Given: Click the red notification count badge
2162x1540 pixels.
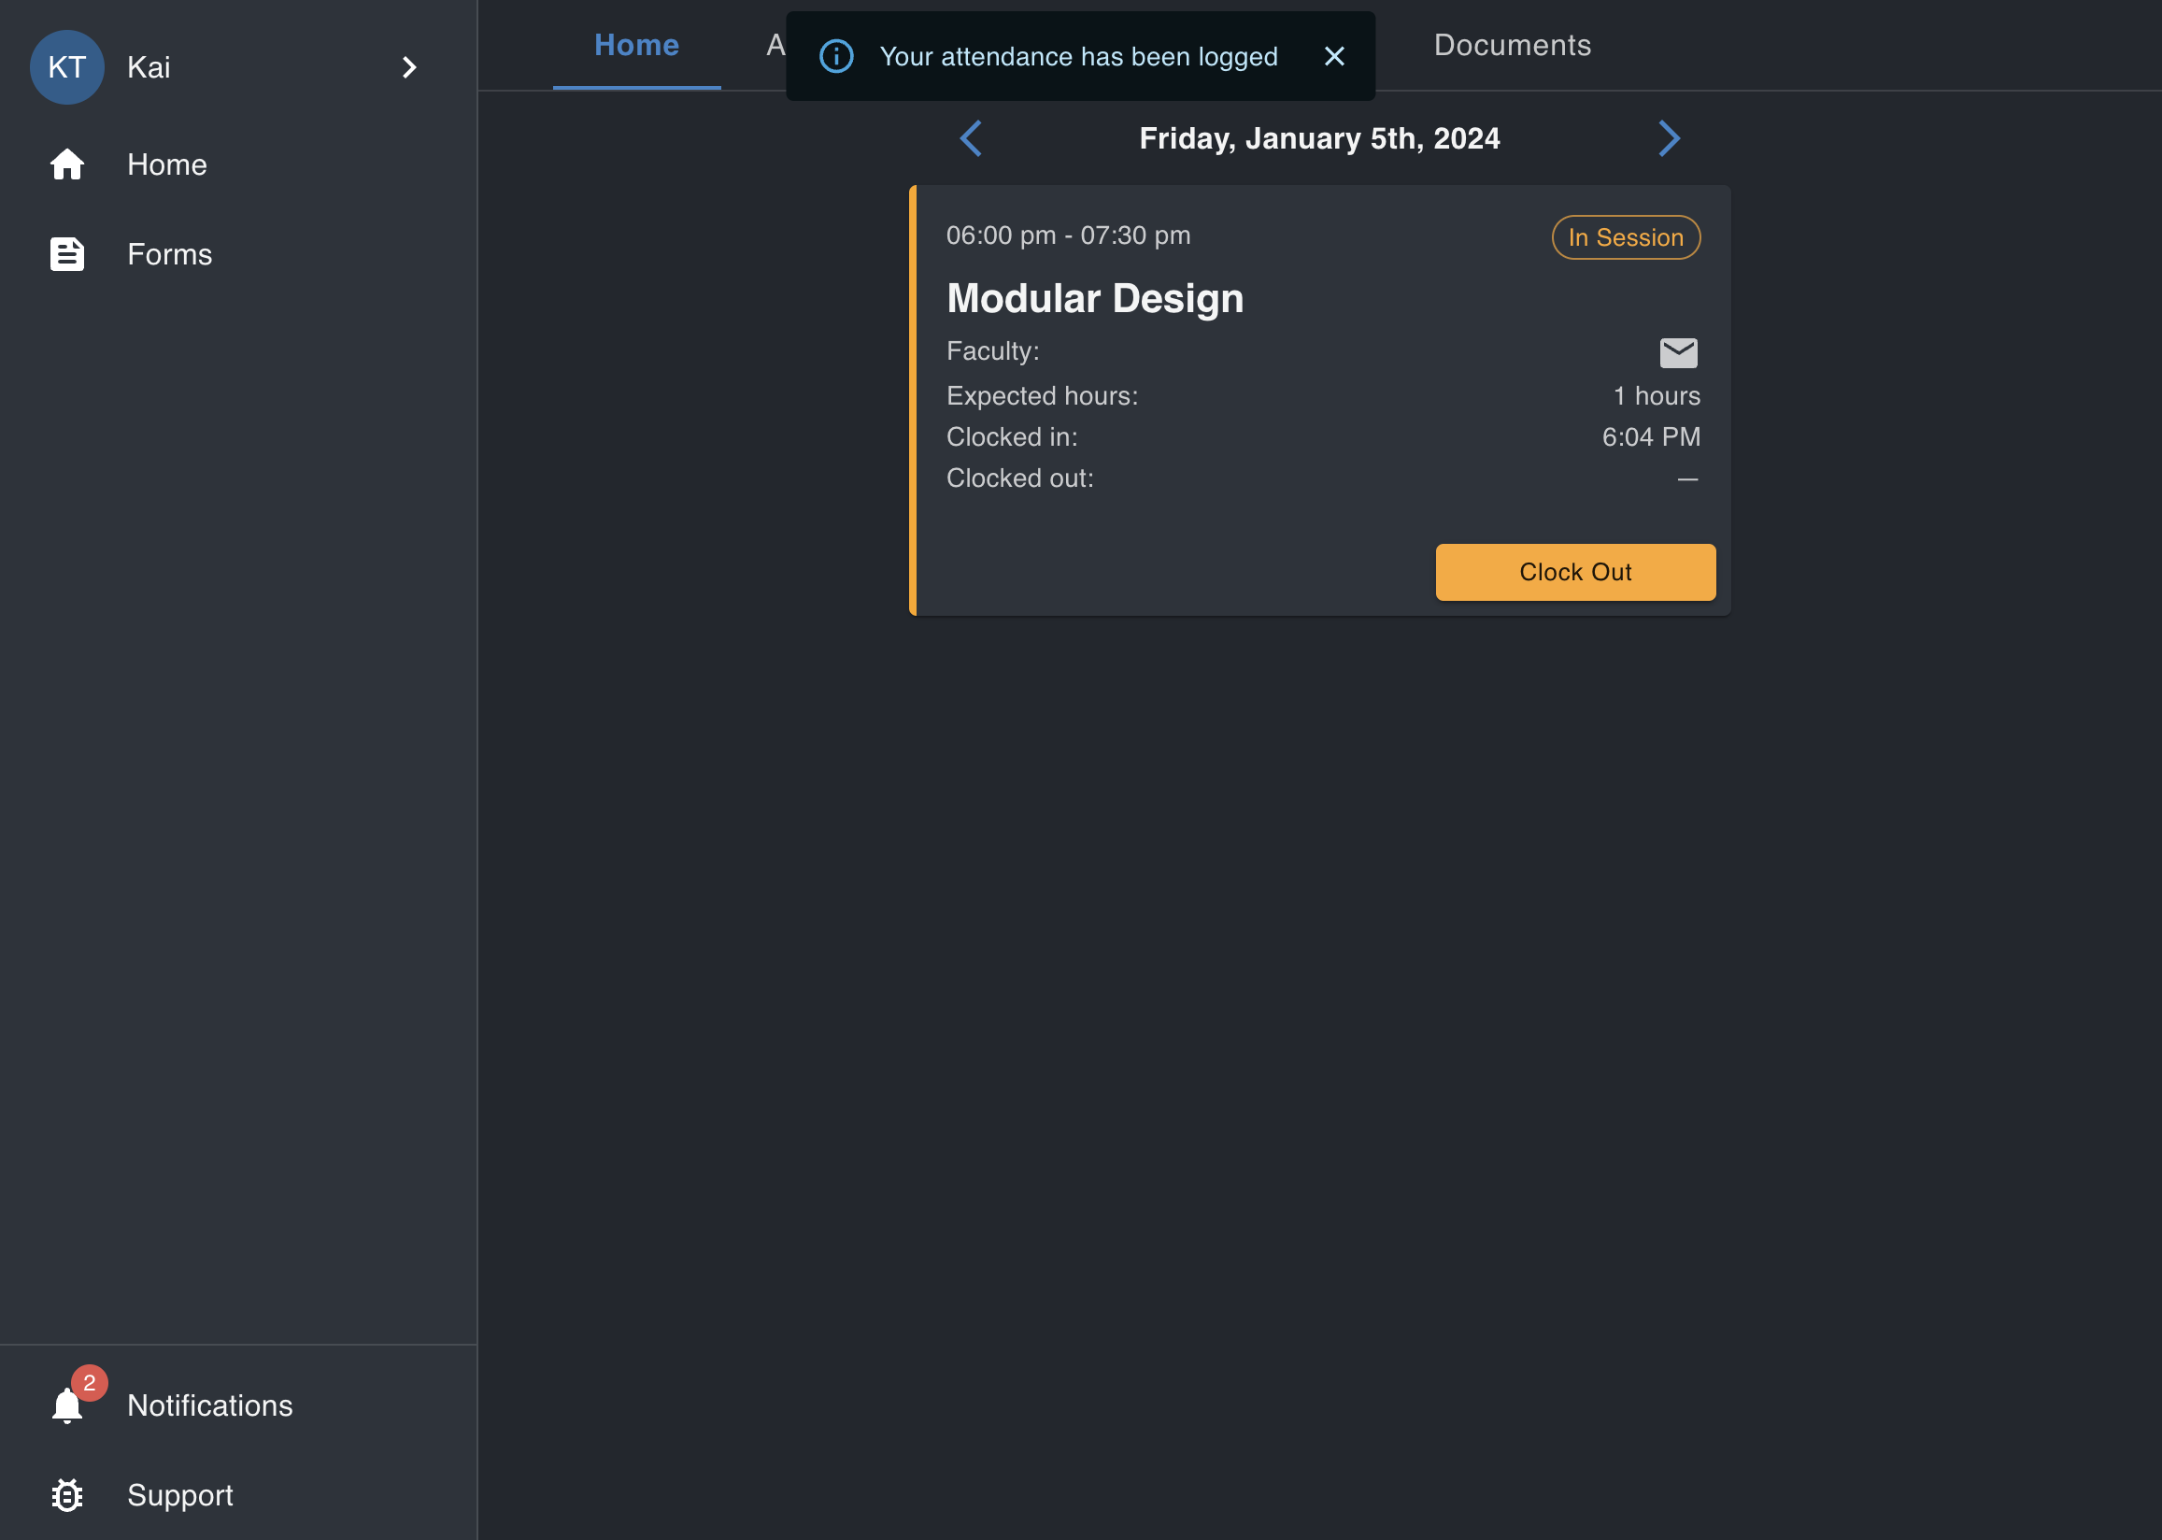Looking at the screenshot, I should coord(89,1383).
